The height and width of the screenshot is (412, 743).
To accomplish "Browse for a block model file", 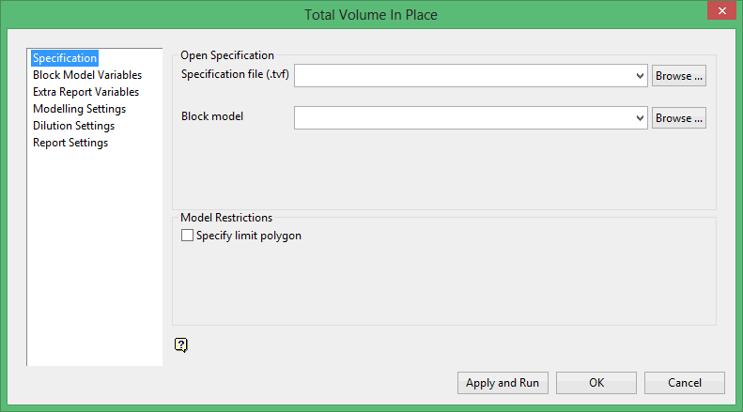I will (679, 118).
